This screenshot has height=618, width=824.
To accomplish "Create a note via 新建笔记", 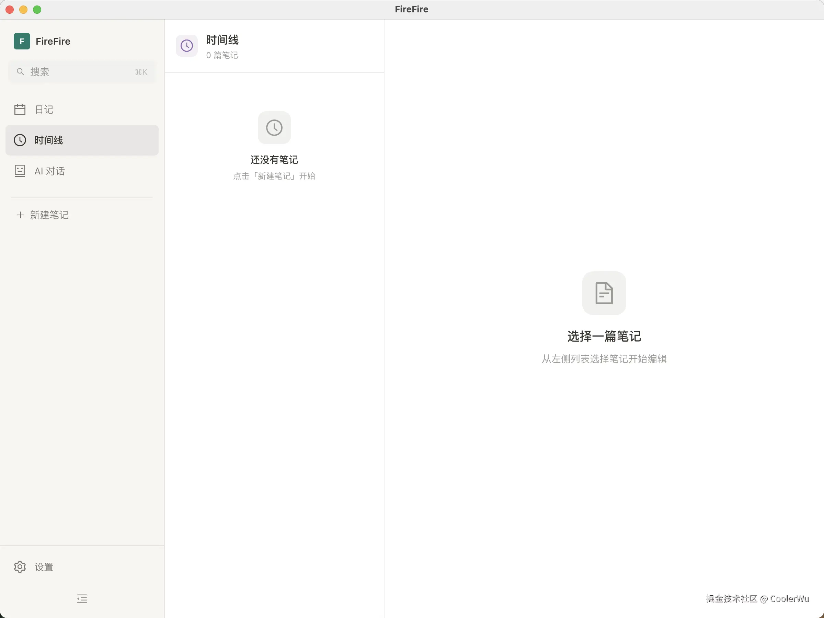I will 49,215.
